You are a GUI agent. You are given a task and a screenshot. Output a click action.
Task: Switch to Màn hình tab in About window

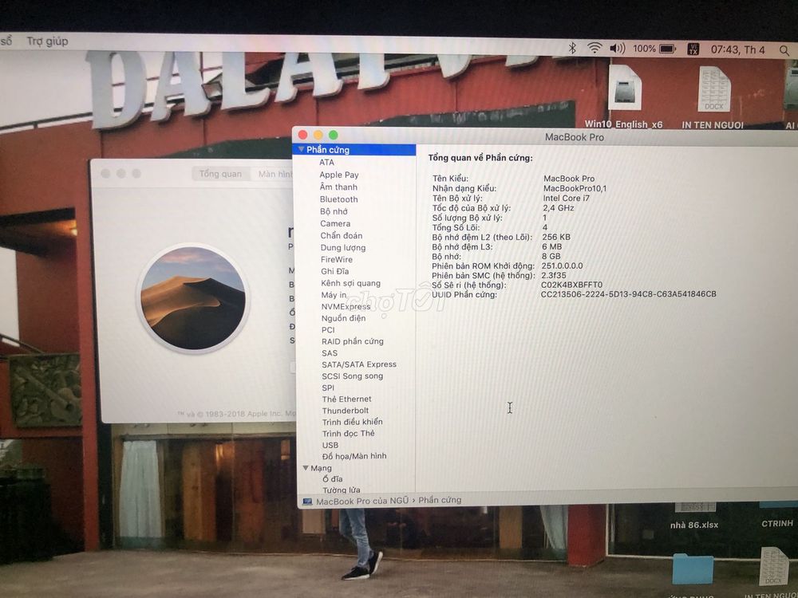(275, 175)
